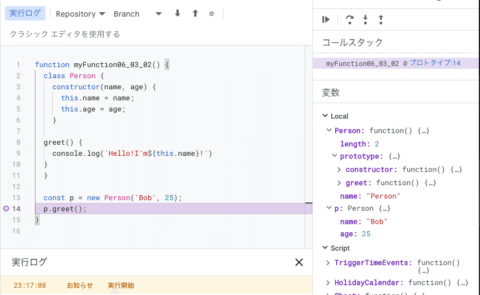Screen dimensions: 480x295
Task: Click line number 9 in gutter
Action: tap(18, 153)
